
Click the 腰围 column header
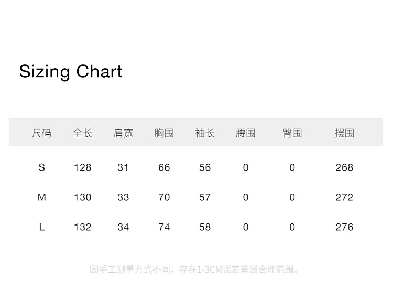click(246, 133)
